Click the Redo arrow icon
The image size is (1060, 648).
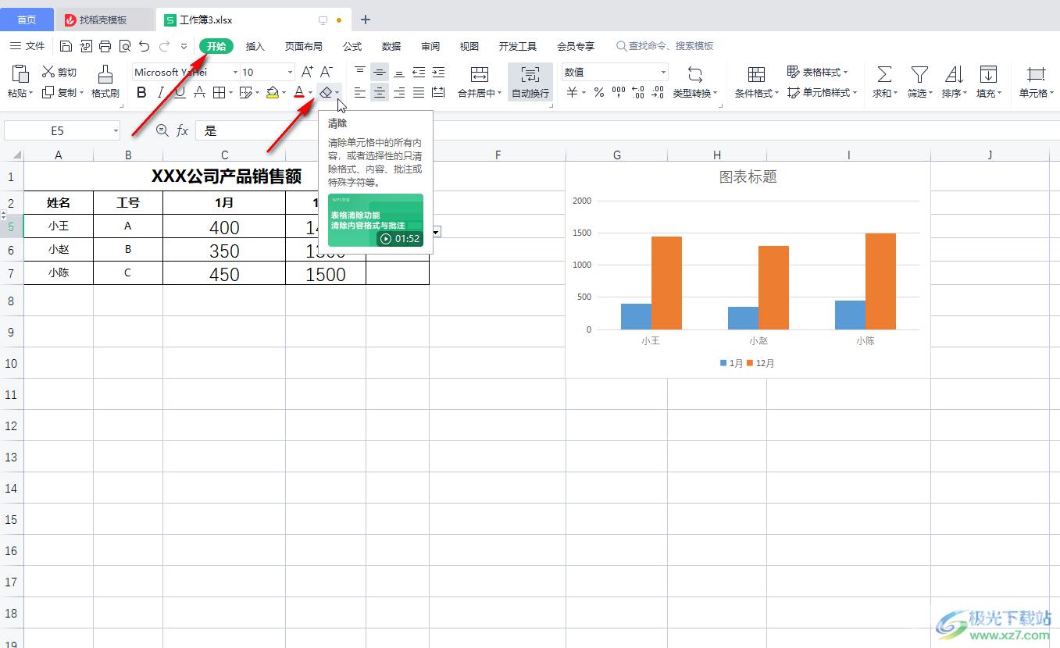(x=164, y=46)
